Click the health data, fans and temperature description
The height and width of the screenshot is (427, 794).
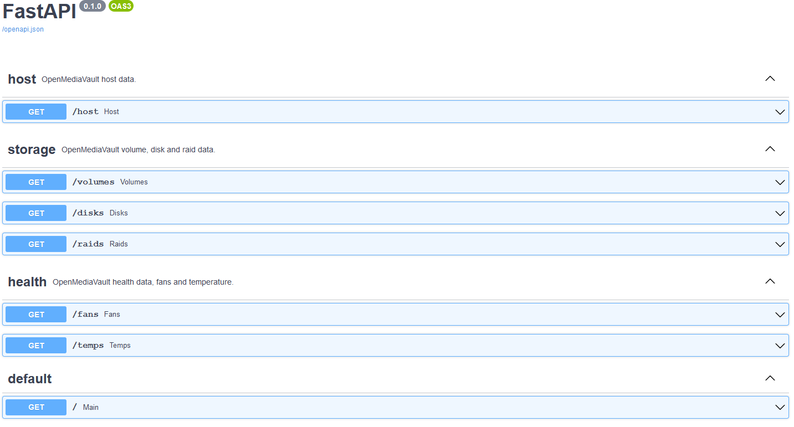click(x=143, y=282)
